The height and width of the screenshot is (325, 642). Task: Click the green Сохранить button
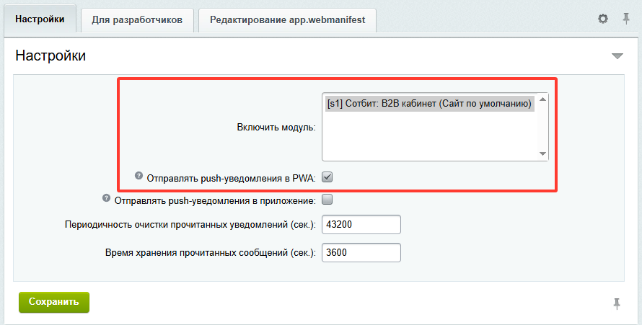click(x=54, y=302)
